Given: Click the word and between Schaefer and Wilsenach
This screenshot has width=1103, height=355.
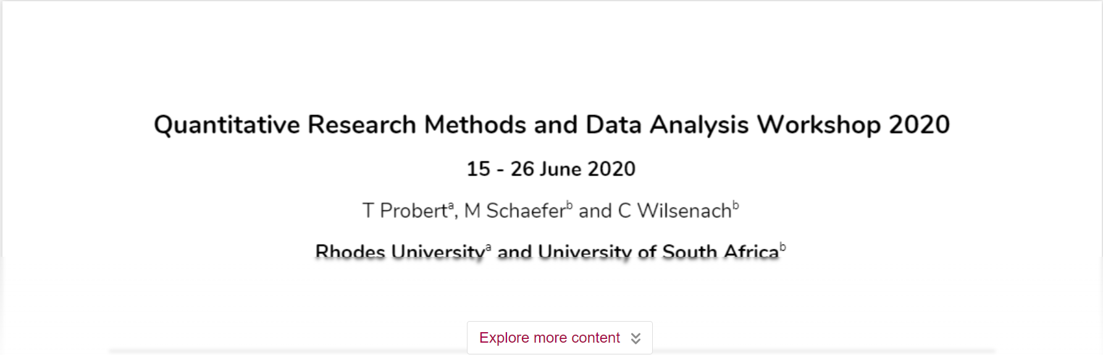Looking at the screenshot, I should 595,211.
